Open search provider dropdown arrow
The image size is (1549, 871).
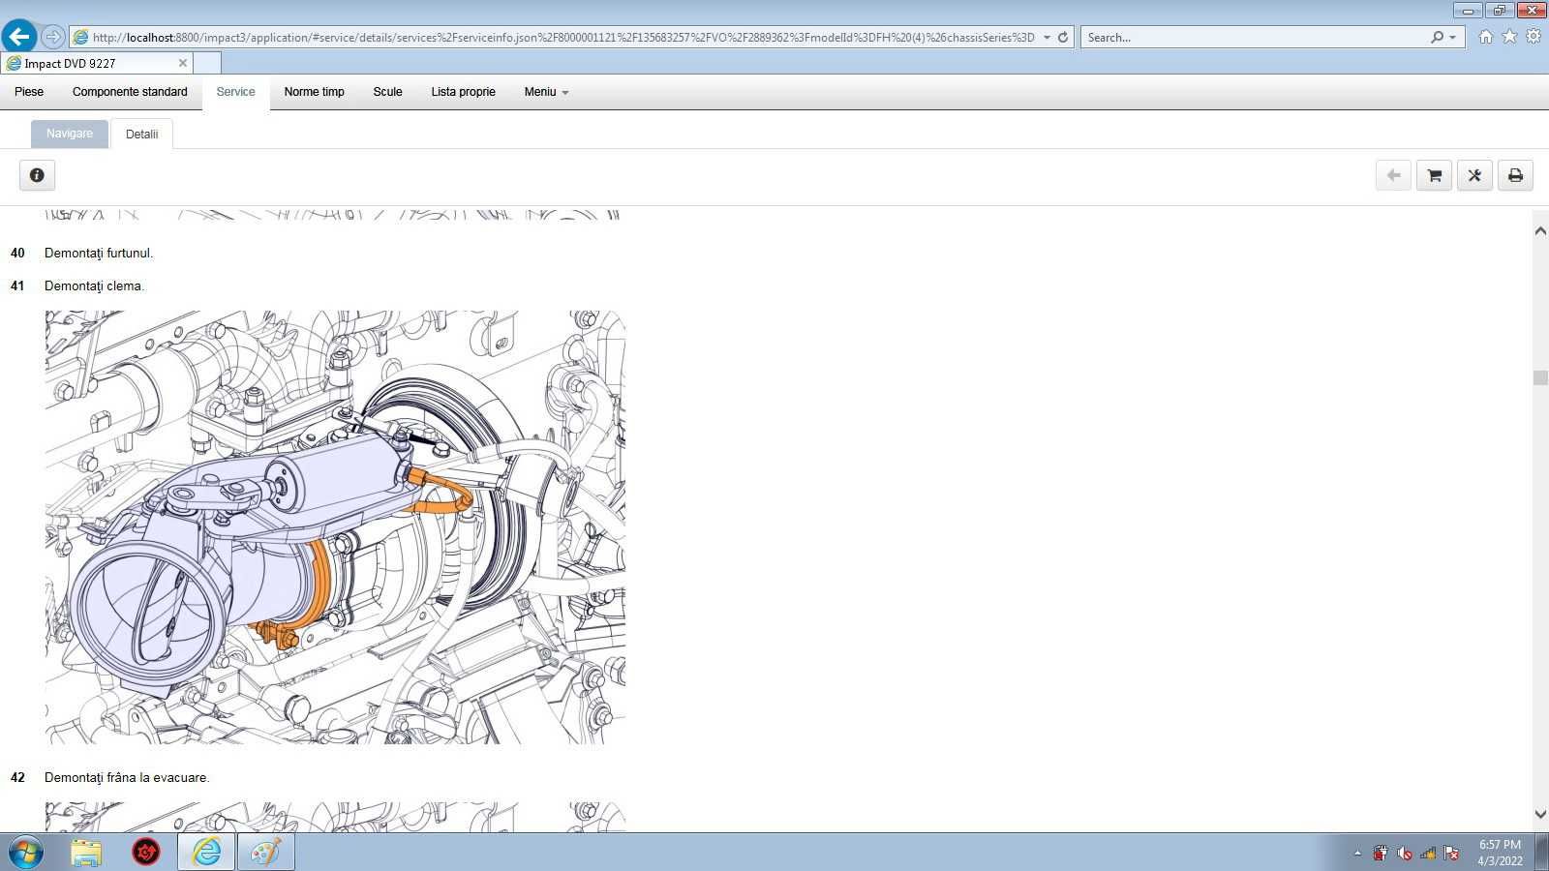tap(1452, 38)
